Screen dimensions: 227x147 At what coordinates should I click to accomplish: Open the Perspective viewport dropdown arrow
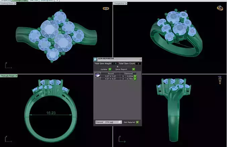coord(126,3)
